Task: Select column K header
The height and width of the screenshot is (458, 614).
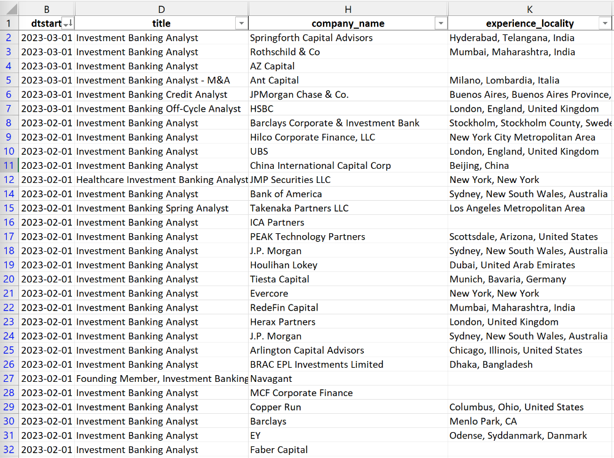Action: (x=530, y=9)
